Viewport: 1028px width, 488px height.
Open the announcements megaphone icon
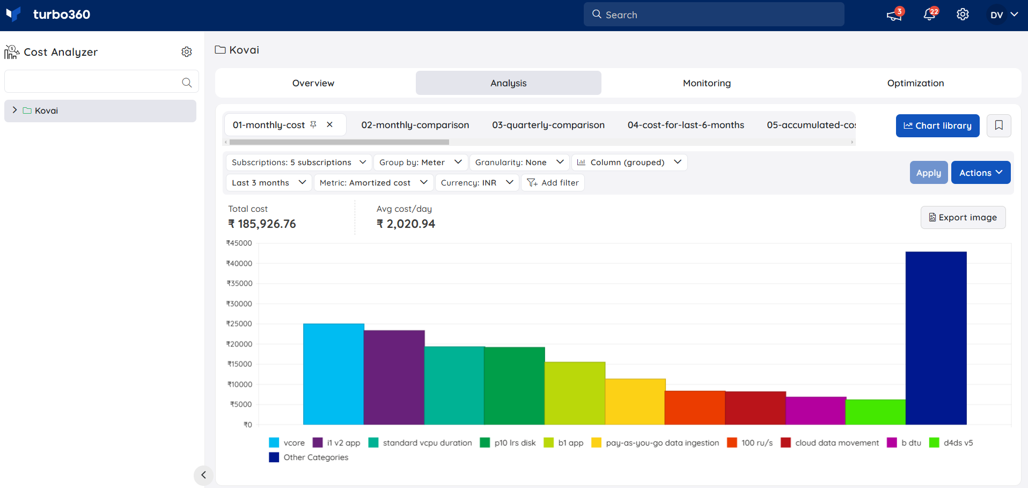(x=894, y=15)
